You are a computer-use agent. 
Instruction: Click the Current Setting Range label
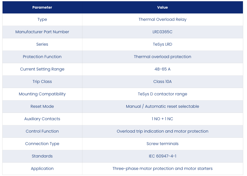(42, 69)
